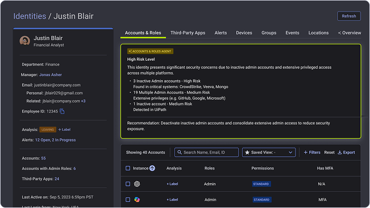Viewport: 370px width, 208px height.
Task: Check the second account row checkbox
Action: pyautogui.click(x=128, y=200)
